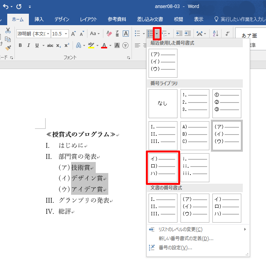The image size is (266, 263).
Task: Open the Aa change case menu
Action: coord(95,34)
